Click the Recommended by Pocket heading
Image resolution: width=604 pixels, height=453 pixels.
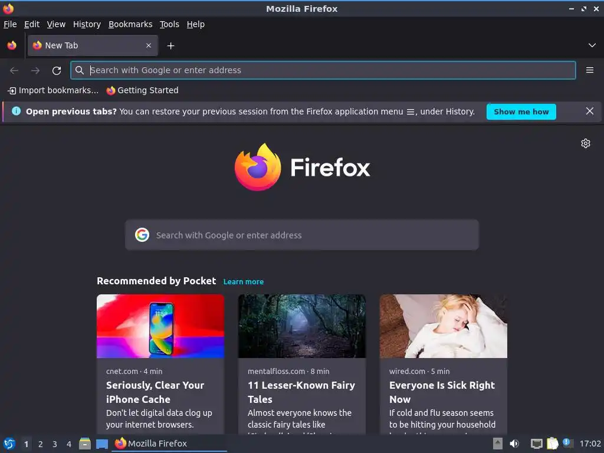pos(156,281)
